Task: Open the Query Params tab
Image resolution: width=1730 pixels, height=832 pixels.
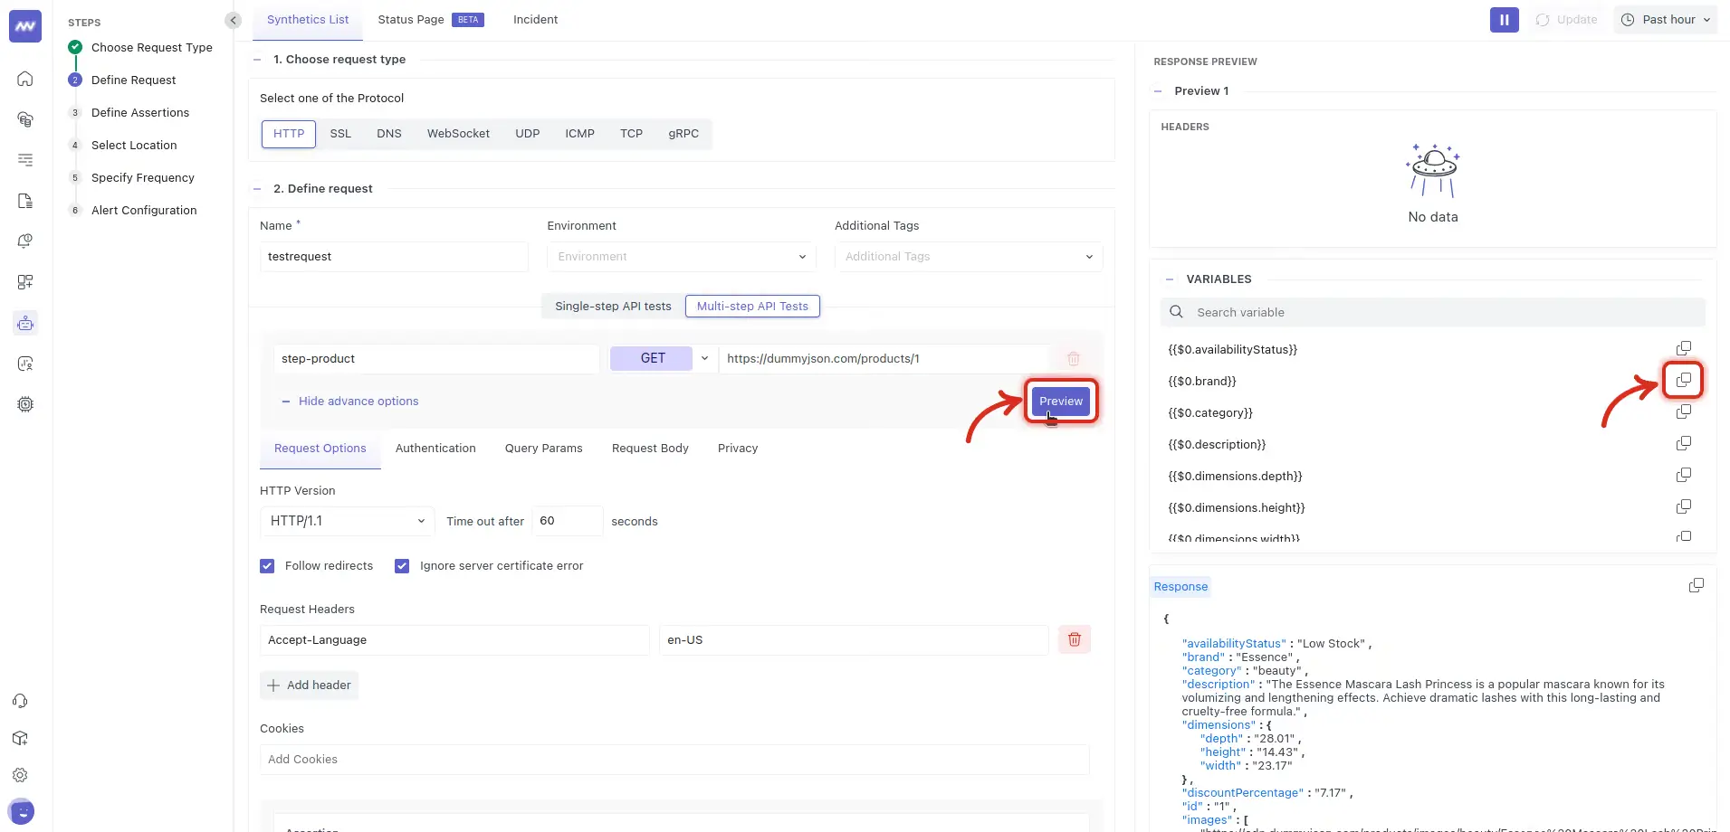Action: tap(543, 449)
